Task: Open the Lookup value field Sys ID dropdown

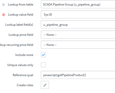Action: pos(78,14)
